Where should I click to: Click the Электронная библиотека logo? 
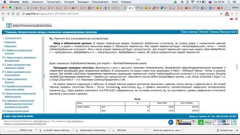pos(29,25)
